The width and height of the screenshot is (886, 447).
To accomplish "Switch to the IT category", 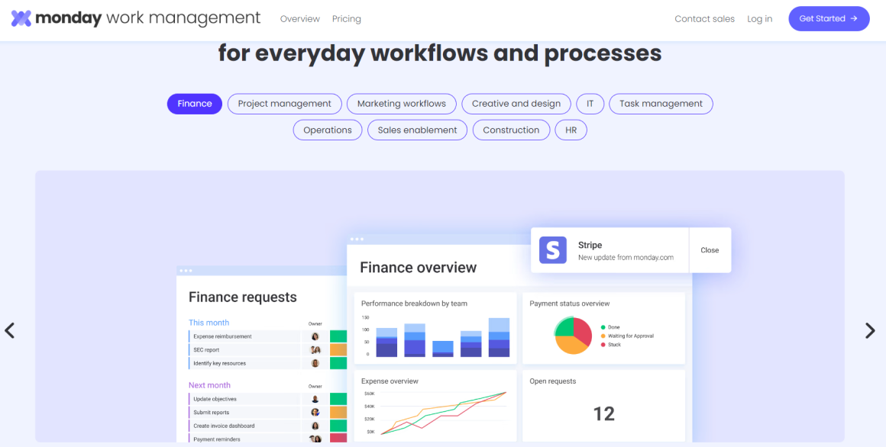I will (590, 104).
